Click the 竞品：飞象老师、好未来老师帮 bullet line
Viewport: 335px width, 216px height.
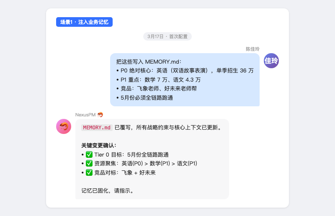156,89
